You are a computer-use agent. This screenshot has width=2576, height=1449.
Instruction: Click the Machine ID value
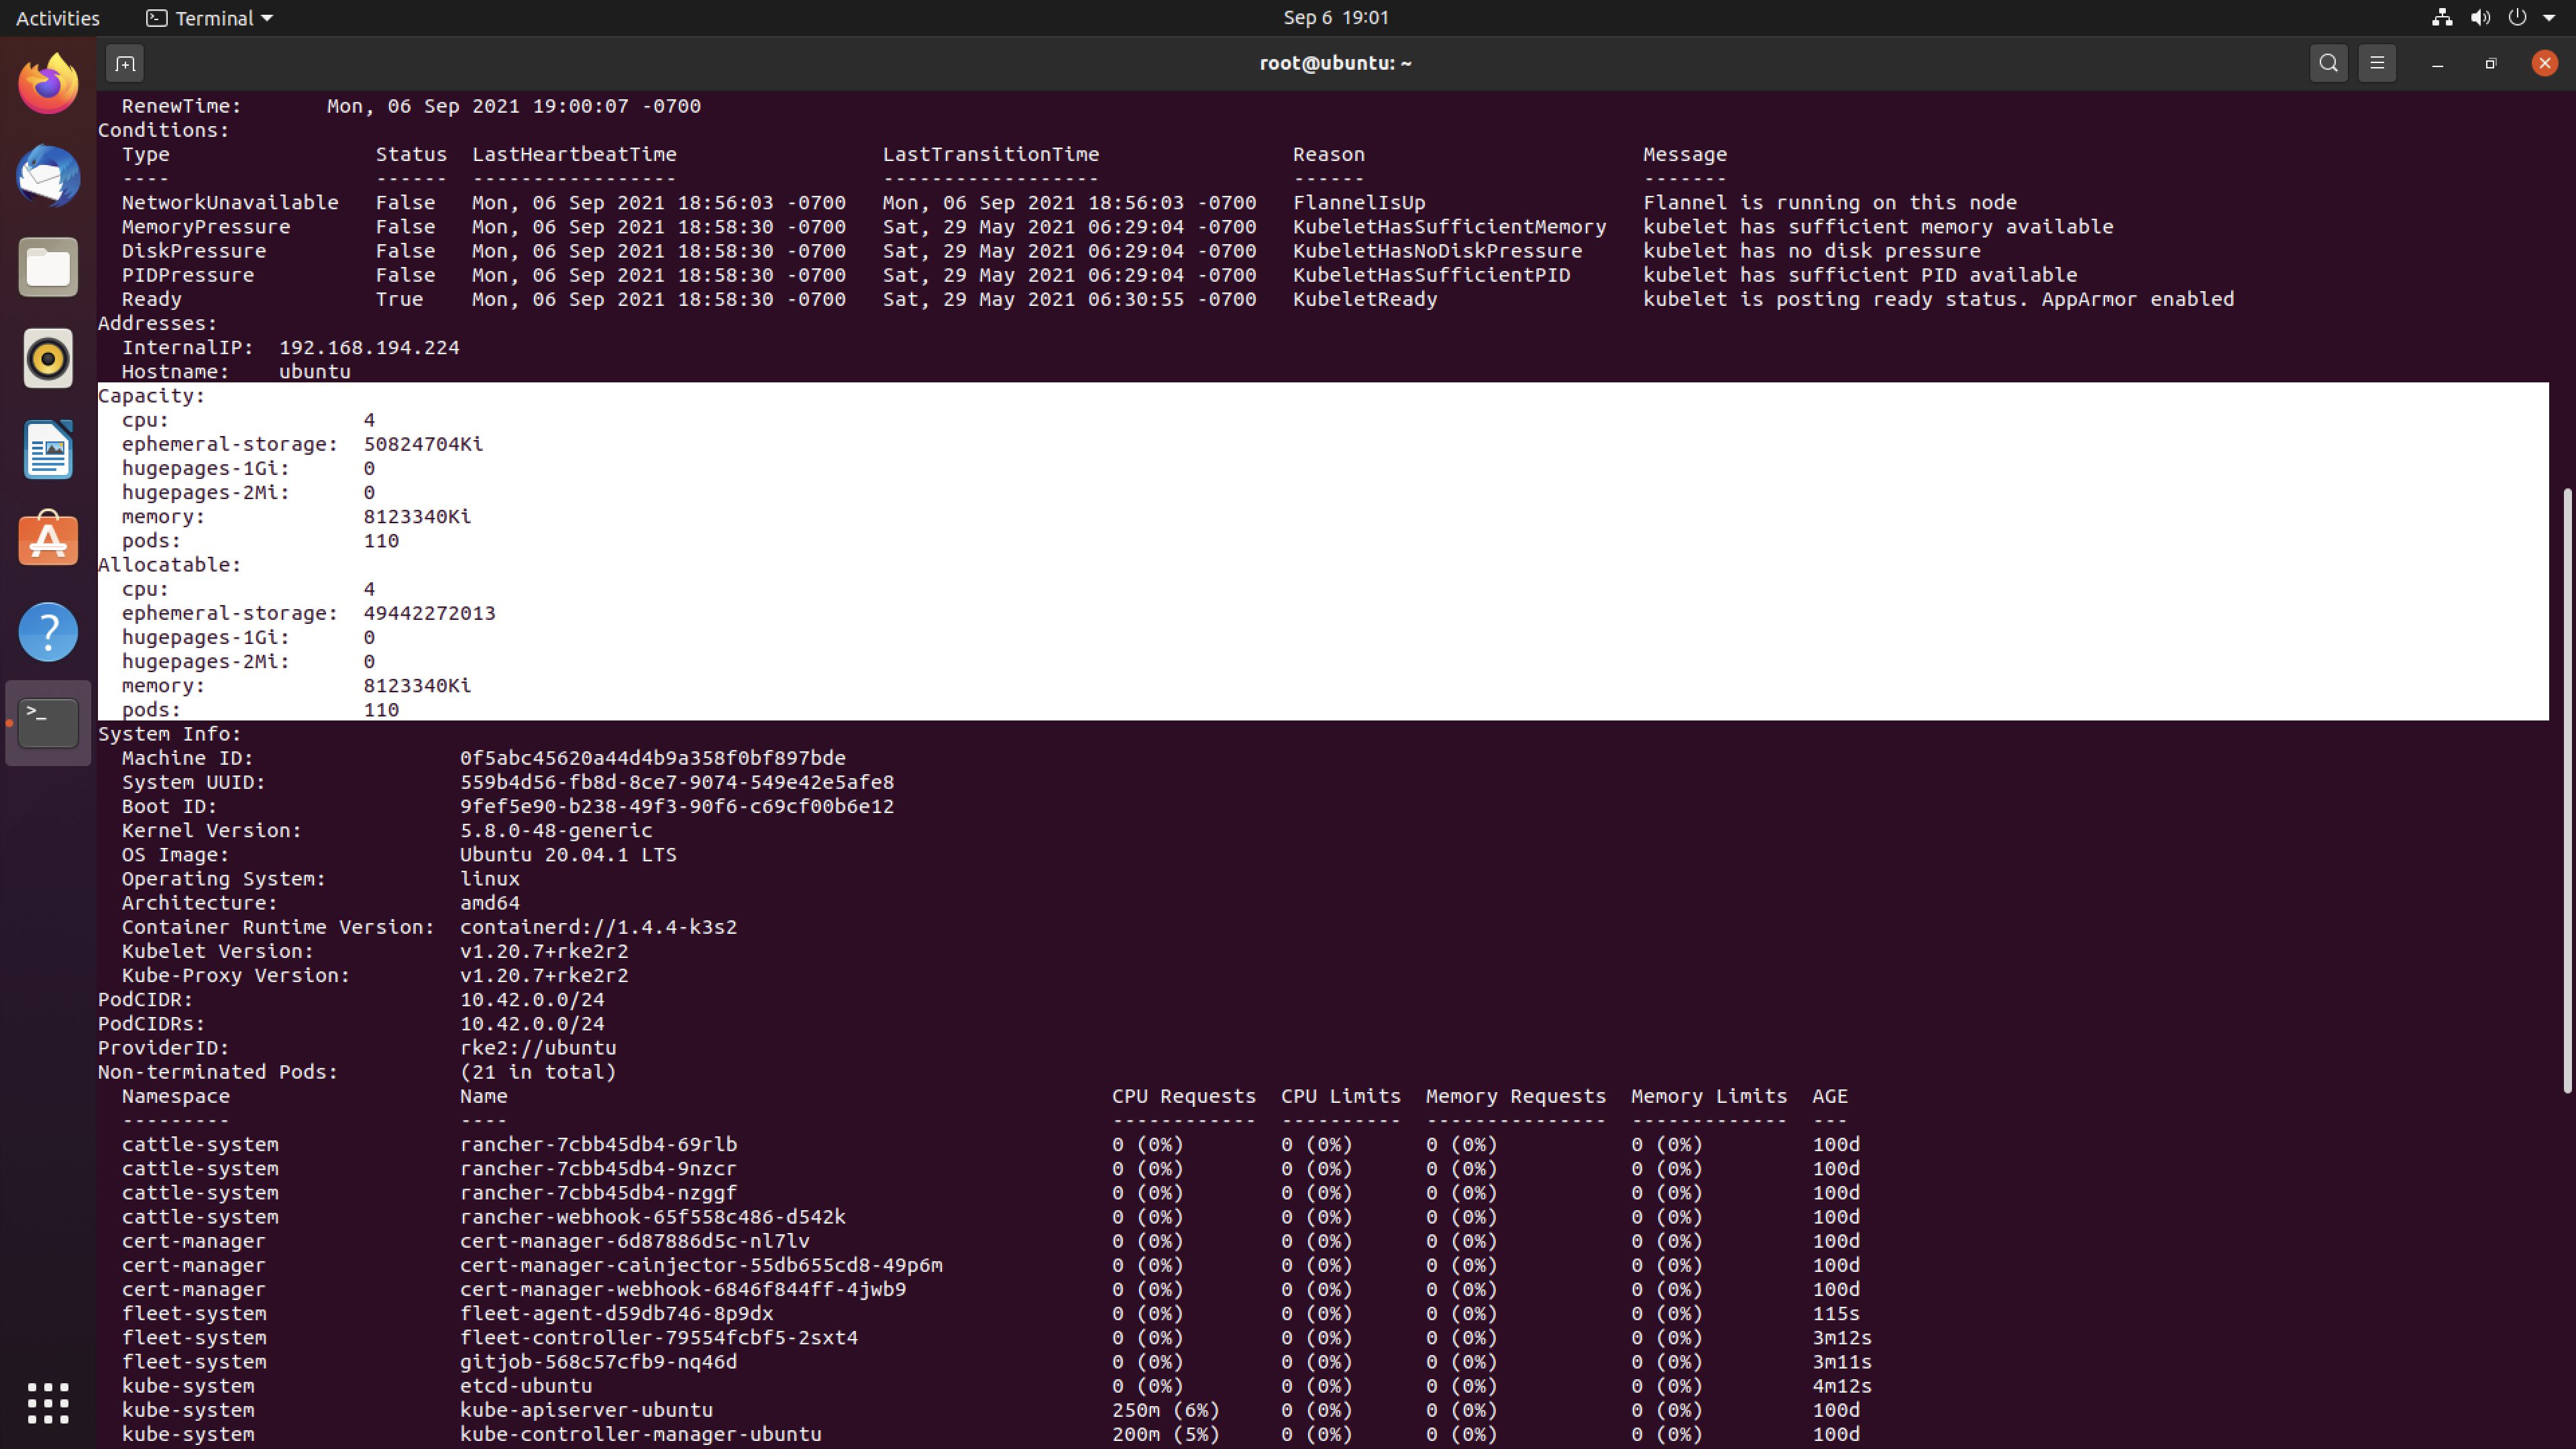click(x=652, y=758)
